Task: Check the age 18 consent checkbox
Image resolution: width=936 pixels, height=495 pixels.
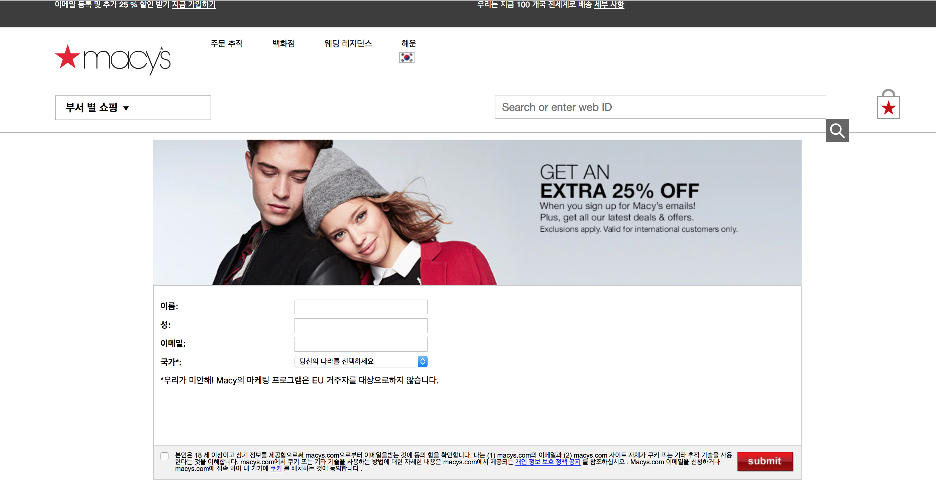Action: click(164, 456)
